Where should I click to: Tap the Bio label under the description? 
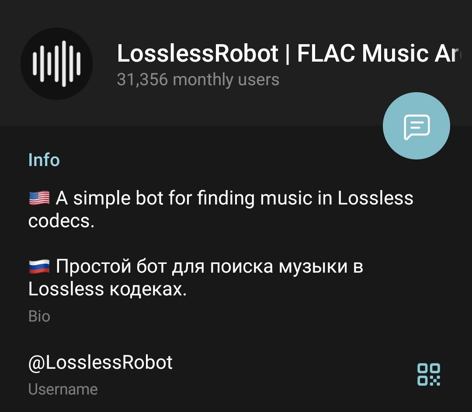click(39, 316)
